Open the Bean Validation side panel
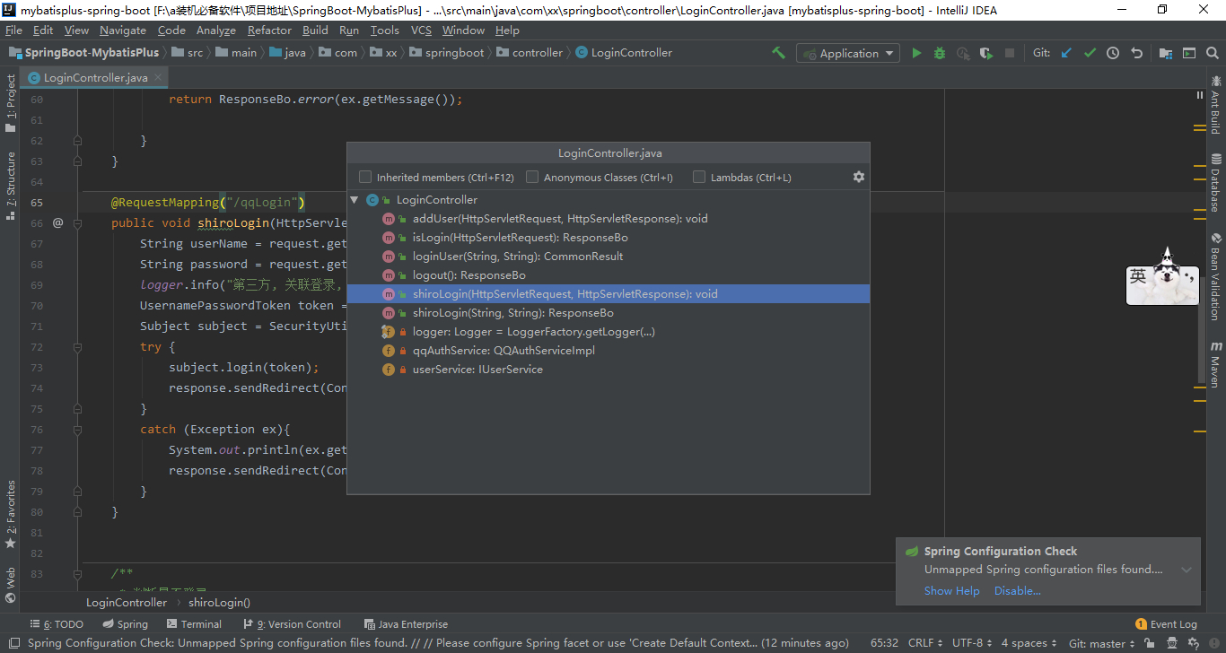The width and height of the screenshot is (1226, 653). click(x=1215, y=277)
